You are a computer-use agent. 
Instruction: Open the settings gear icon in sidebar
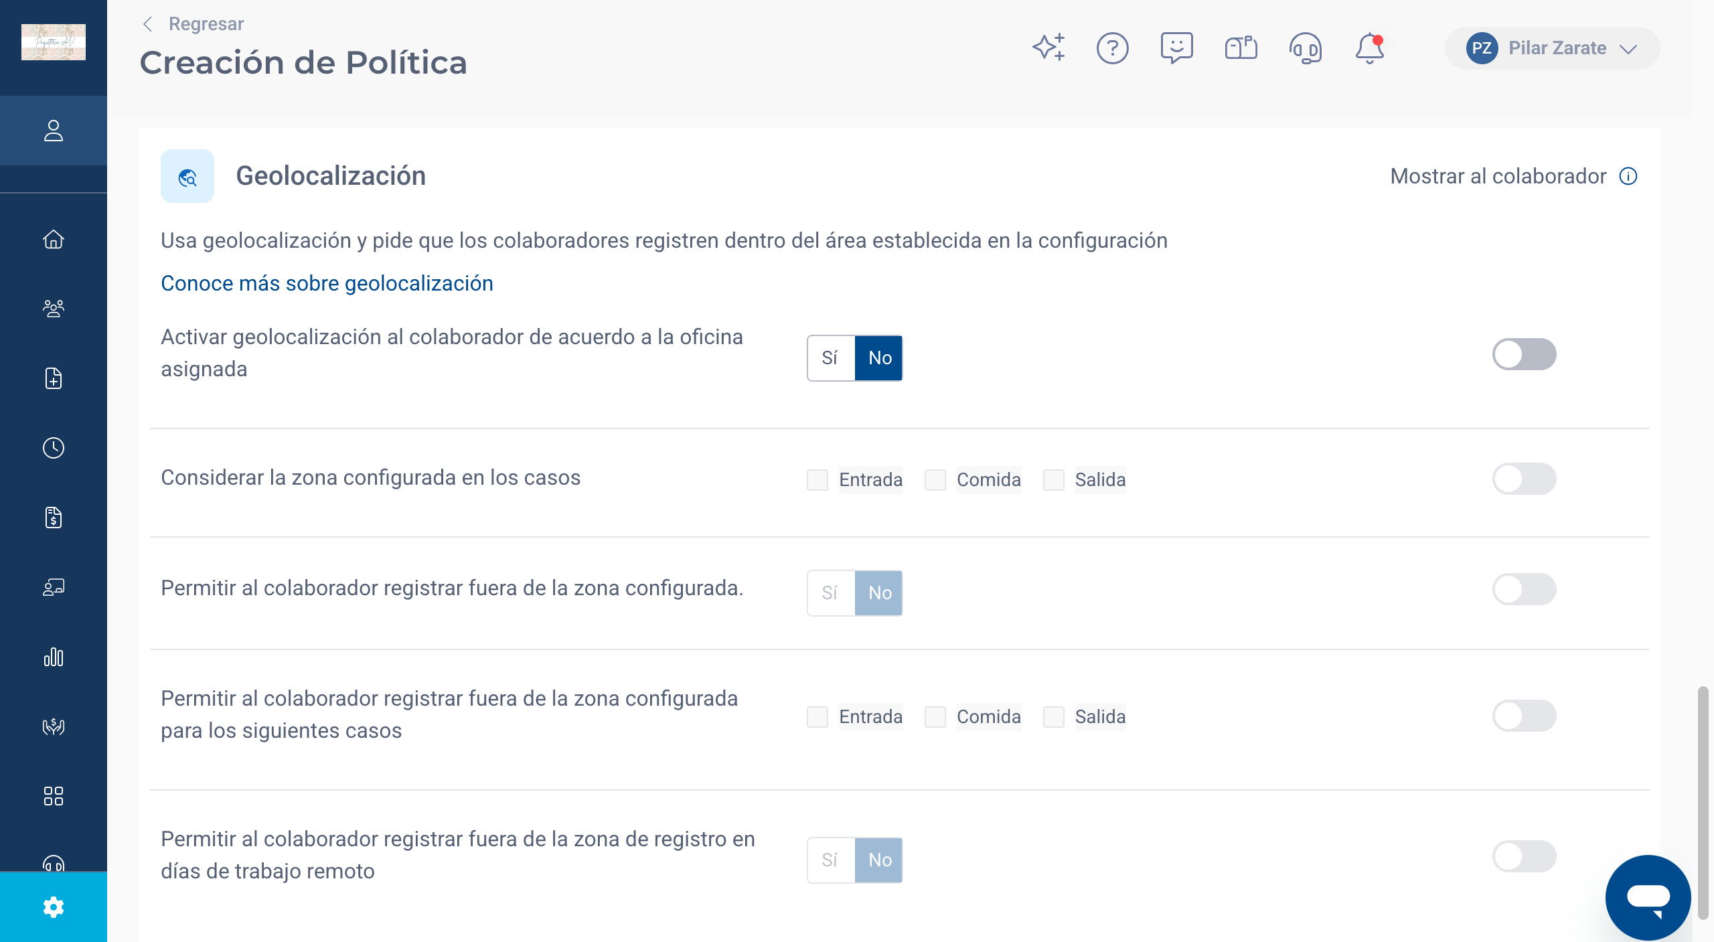coord(54,907)
